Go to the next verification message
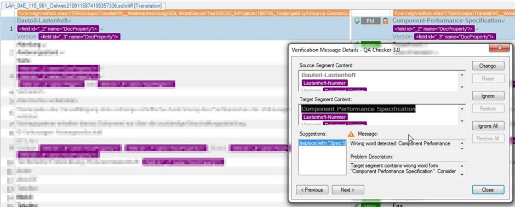 click(348, 189)
